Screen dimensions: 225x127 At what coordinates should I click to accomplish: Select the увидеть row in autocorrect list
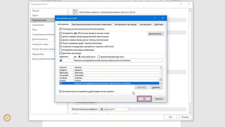pyautogui.click(x=109, y=70)
